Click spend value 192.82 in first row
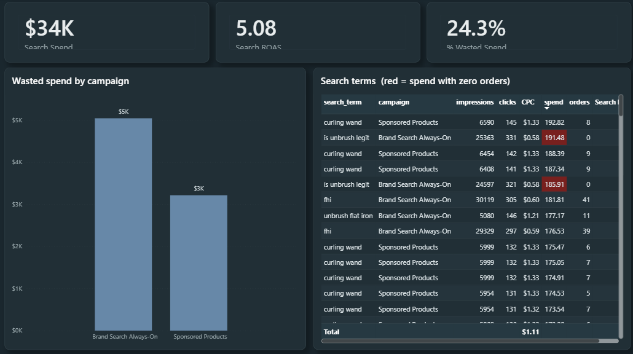Viewport: 633px width, 354px height. pos(554,122)
